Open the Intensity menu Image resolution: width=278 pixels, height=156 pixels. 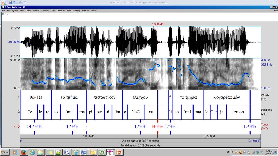click(76, 11)
